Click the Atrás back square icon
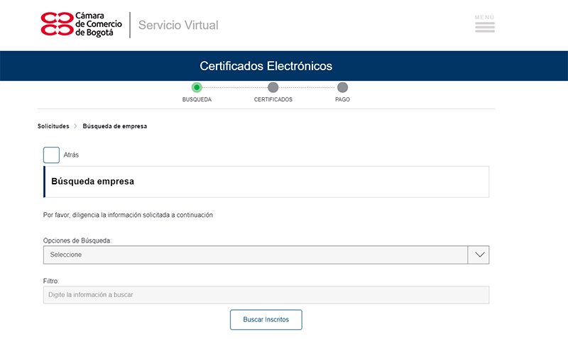568x339 pixels. (x=51, y=155)
